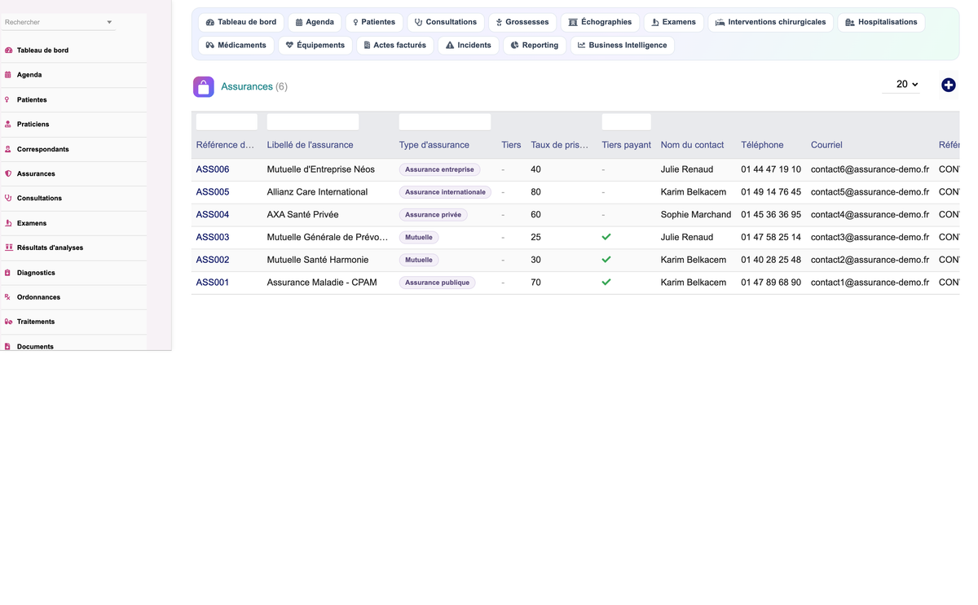
Task: Add a new assurance with plus icon
Action: [x=949, y=85]
